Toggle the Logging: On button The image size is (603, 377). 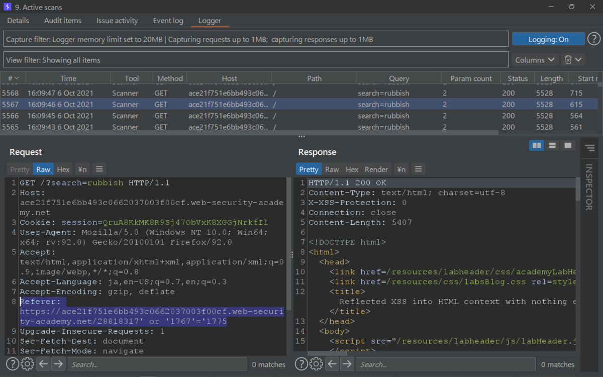(548, 39)
